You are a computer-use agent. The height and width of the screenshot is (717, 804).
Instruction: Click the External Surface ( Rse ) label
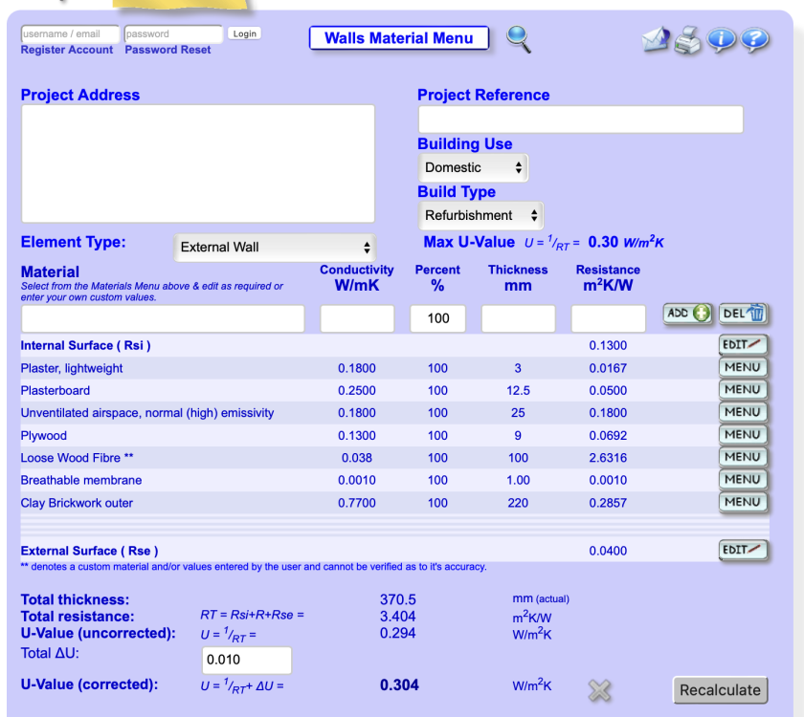point(89,551)
